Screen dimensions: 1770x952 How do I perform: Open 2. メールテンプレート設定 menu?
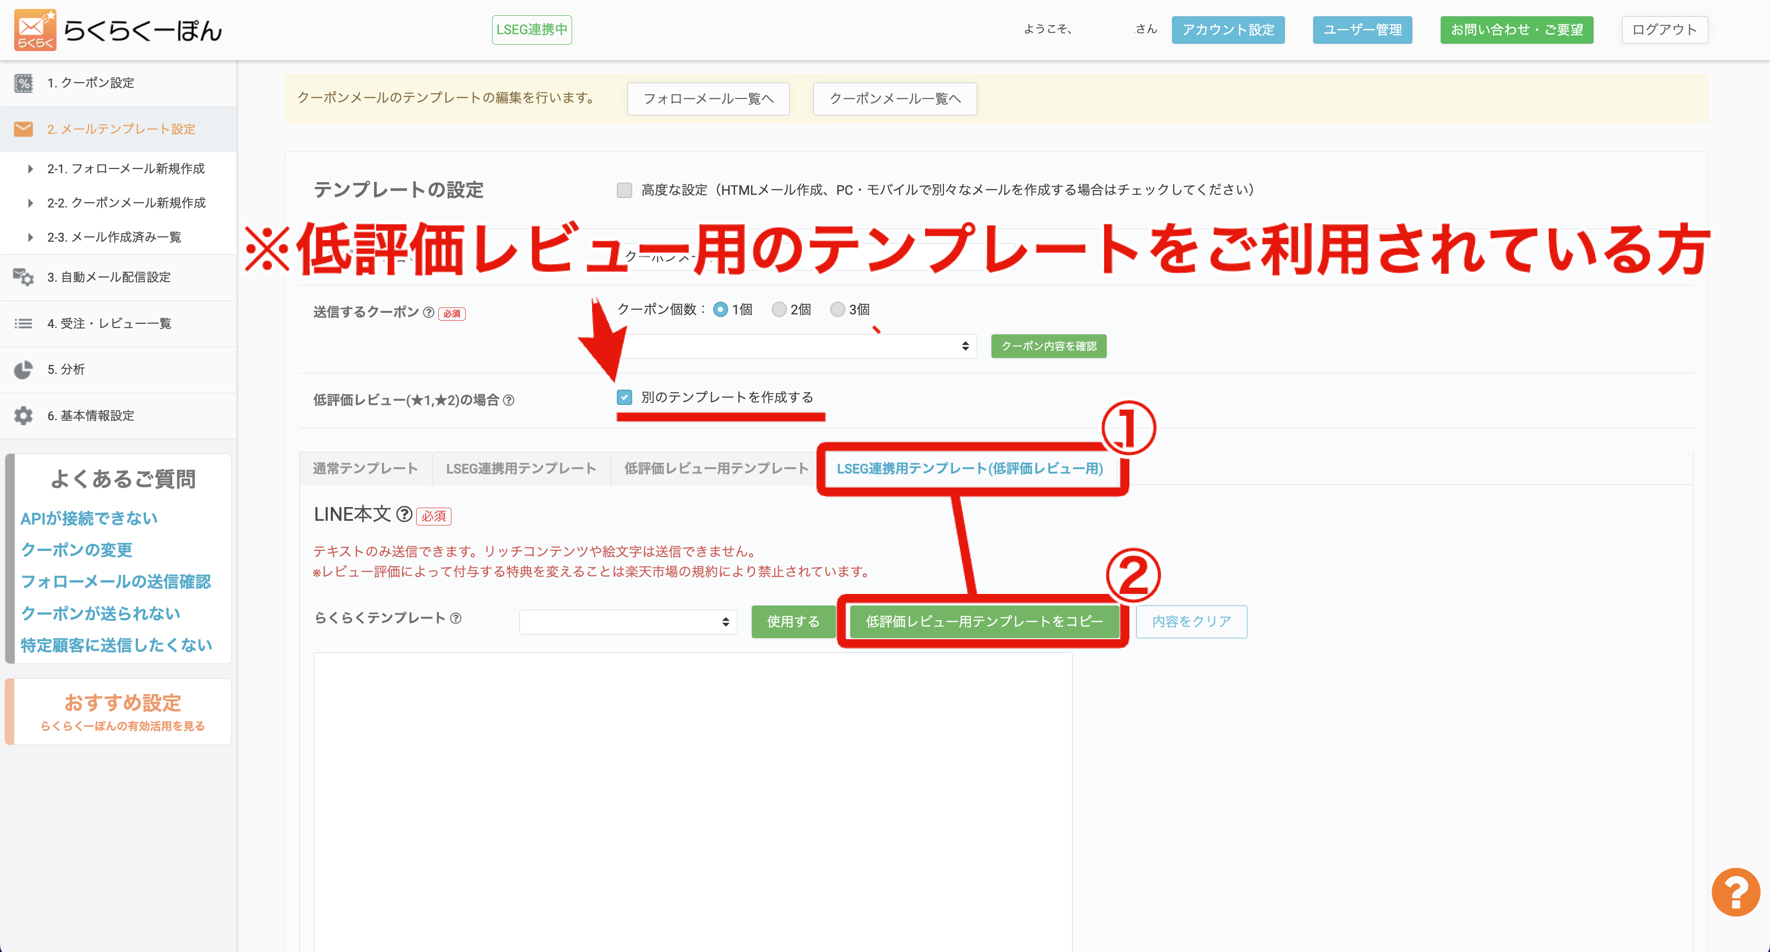tap(118, 129)
